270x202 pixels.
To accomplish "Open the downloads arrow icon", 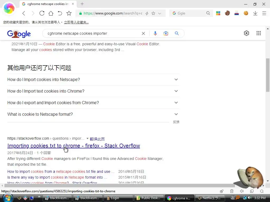I will 255,13.
